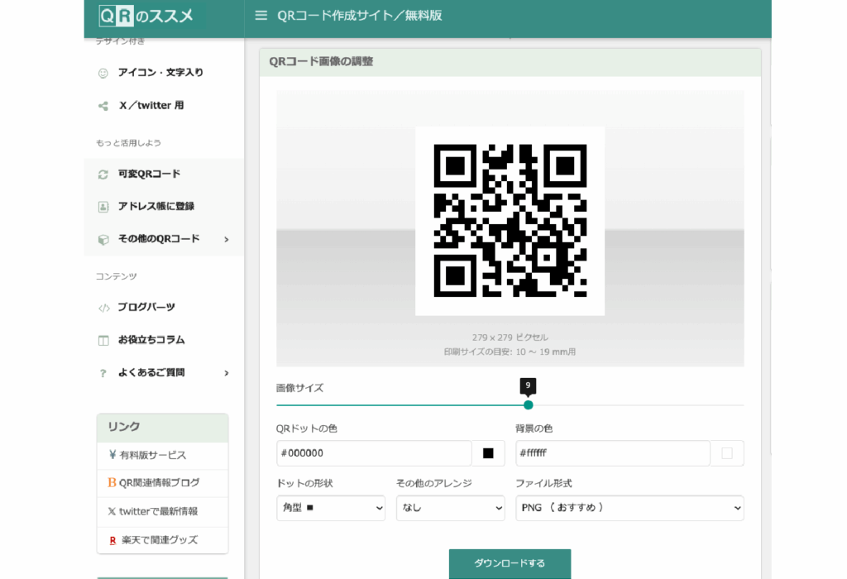Click the cube icon beside その他のQRコード
Screen dimensions: 847x579
tap(103, 239)
